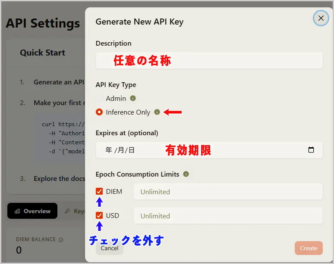
Task: Uncheck the DIEM limit checkbox
Action: (x=99, y=191)
